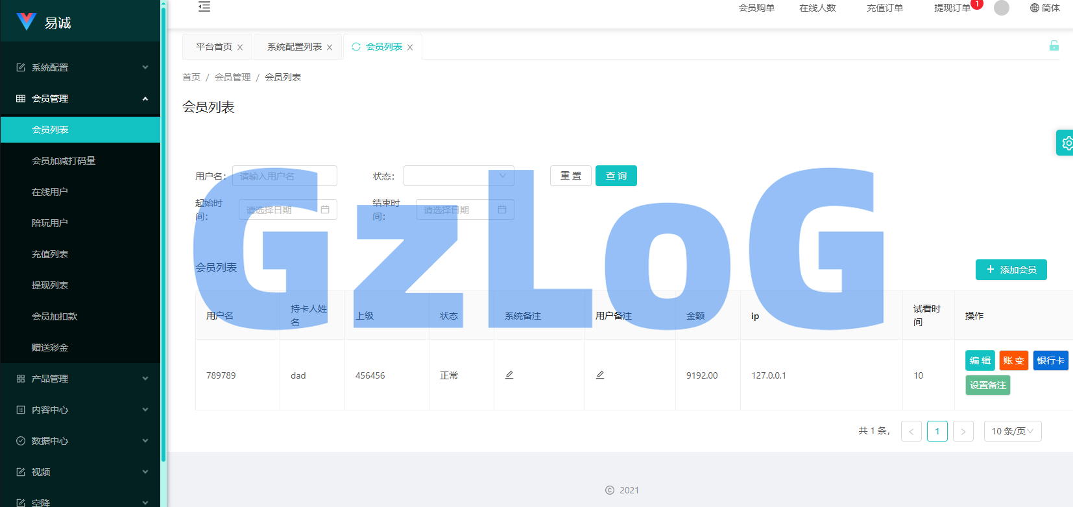Click 账变 button for user 789789
The image size is (1073, 507).
click(1014, 360)
